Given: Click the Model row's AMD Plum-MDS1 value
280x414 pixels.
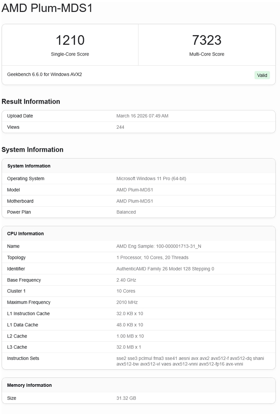Looking at the screenshot, I should pos(135,190).
